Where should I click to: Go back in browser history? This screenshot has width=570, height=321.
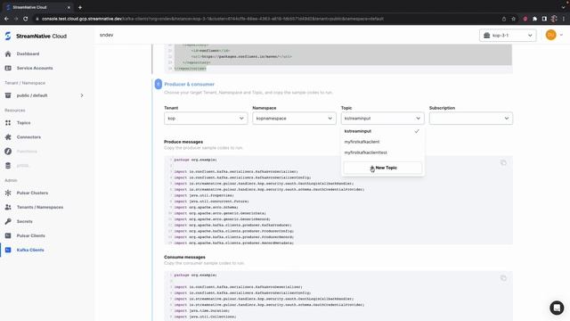tap(6, 19)
